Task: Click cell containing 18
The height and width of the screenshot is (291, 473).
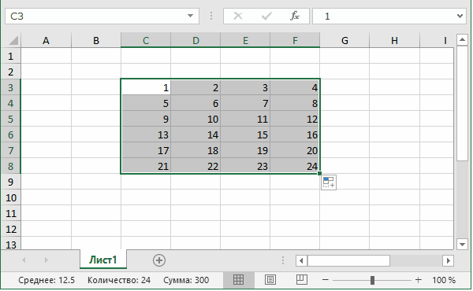Action: [x=196, y=150]
